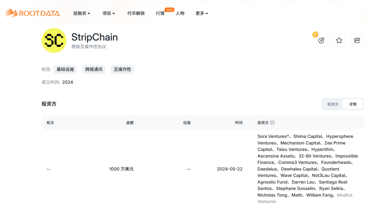Click the 成立时间 2024 value

(x=67, y=82)
